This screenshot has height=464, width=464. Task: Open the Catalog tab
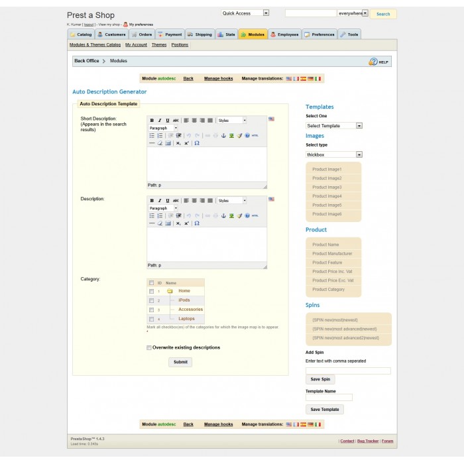pos(81,34)
